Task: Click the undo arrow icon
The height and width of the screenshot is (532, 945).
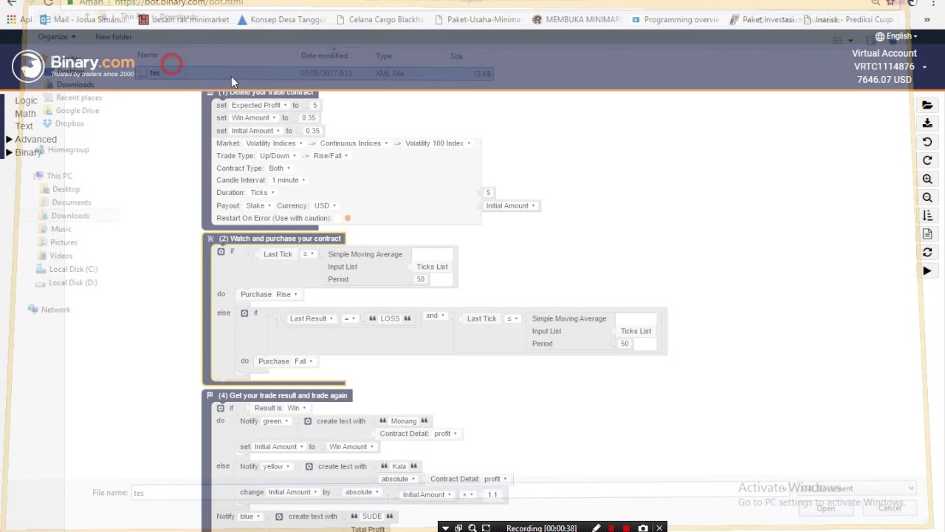Action: tap(927, 142)
